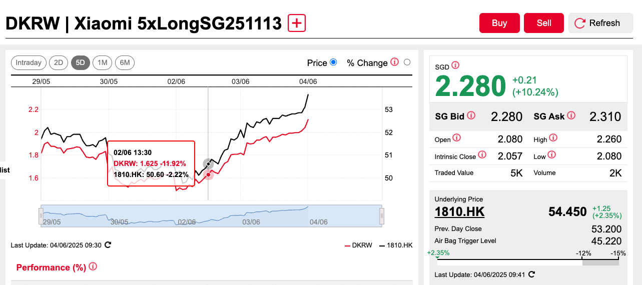This screenshot has height=285, width=642.
Task: Click the 2.080 Open price value
Action: click(x=510, y=139)
